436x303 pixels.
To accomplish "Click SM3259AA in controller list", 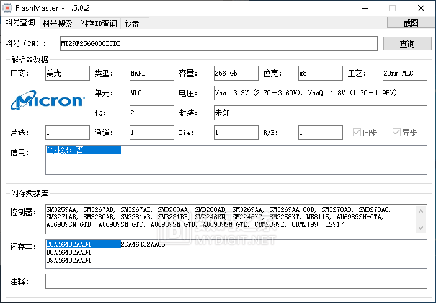I will tap(61, 209).
